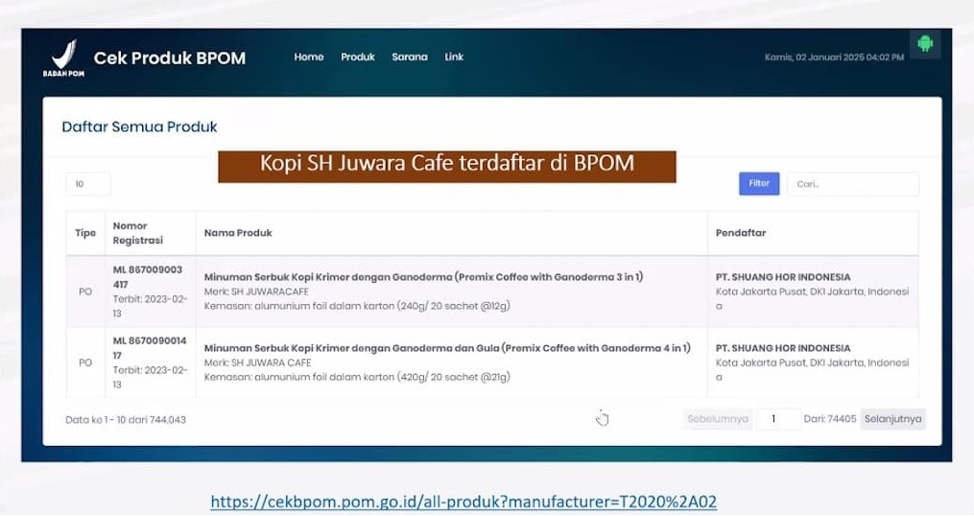
Task: Open the Home menu
Action: (309, 58)
